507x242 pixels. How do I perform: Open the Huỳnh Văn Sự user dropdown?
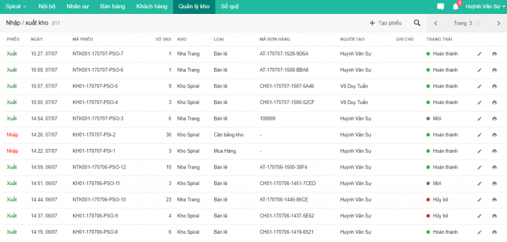coord(485,6)
